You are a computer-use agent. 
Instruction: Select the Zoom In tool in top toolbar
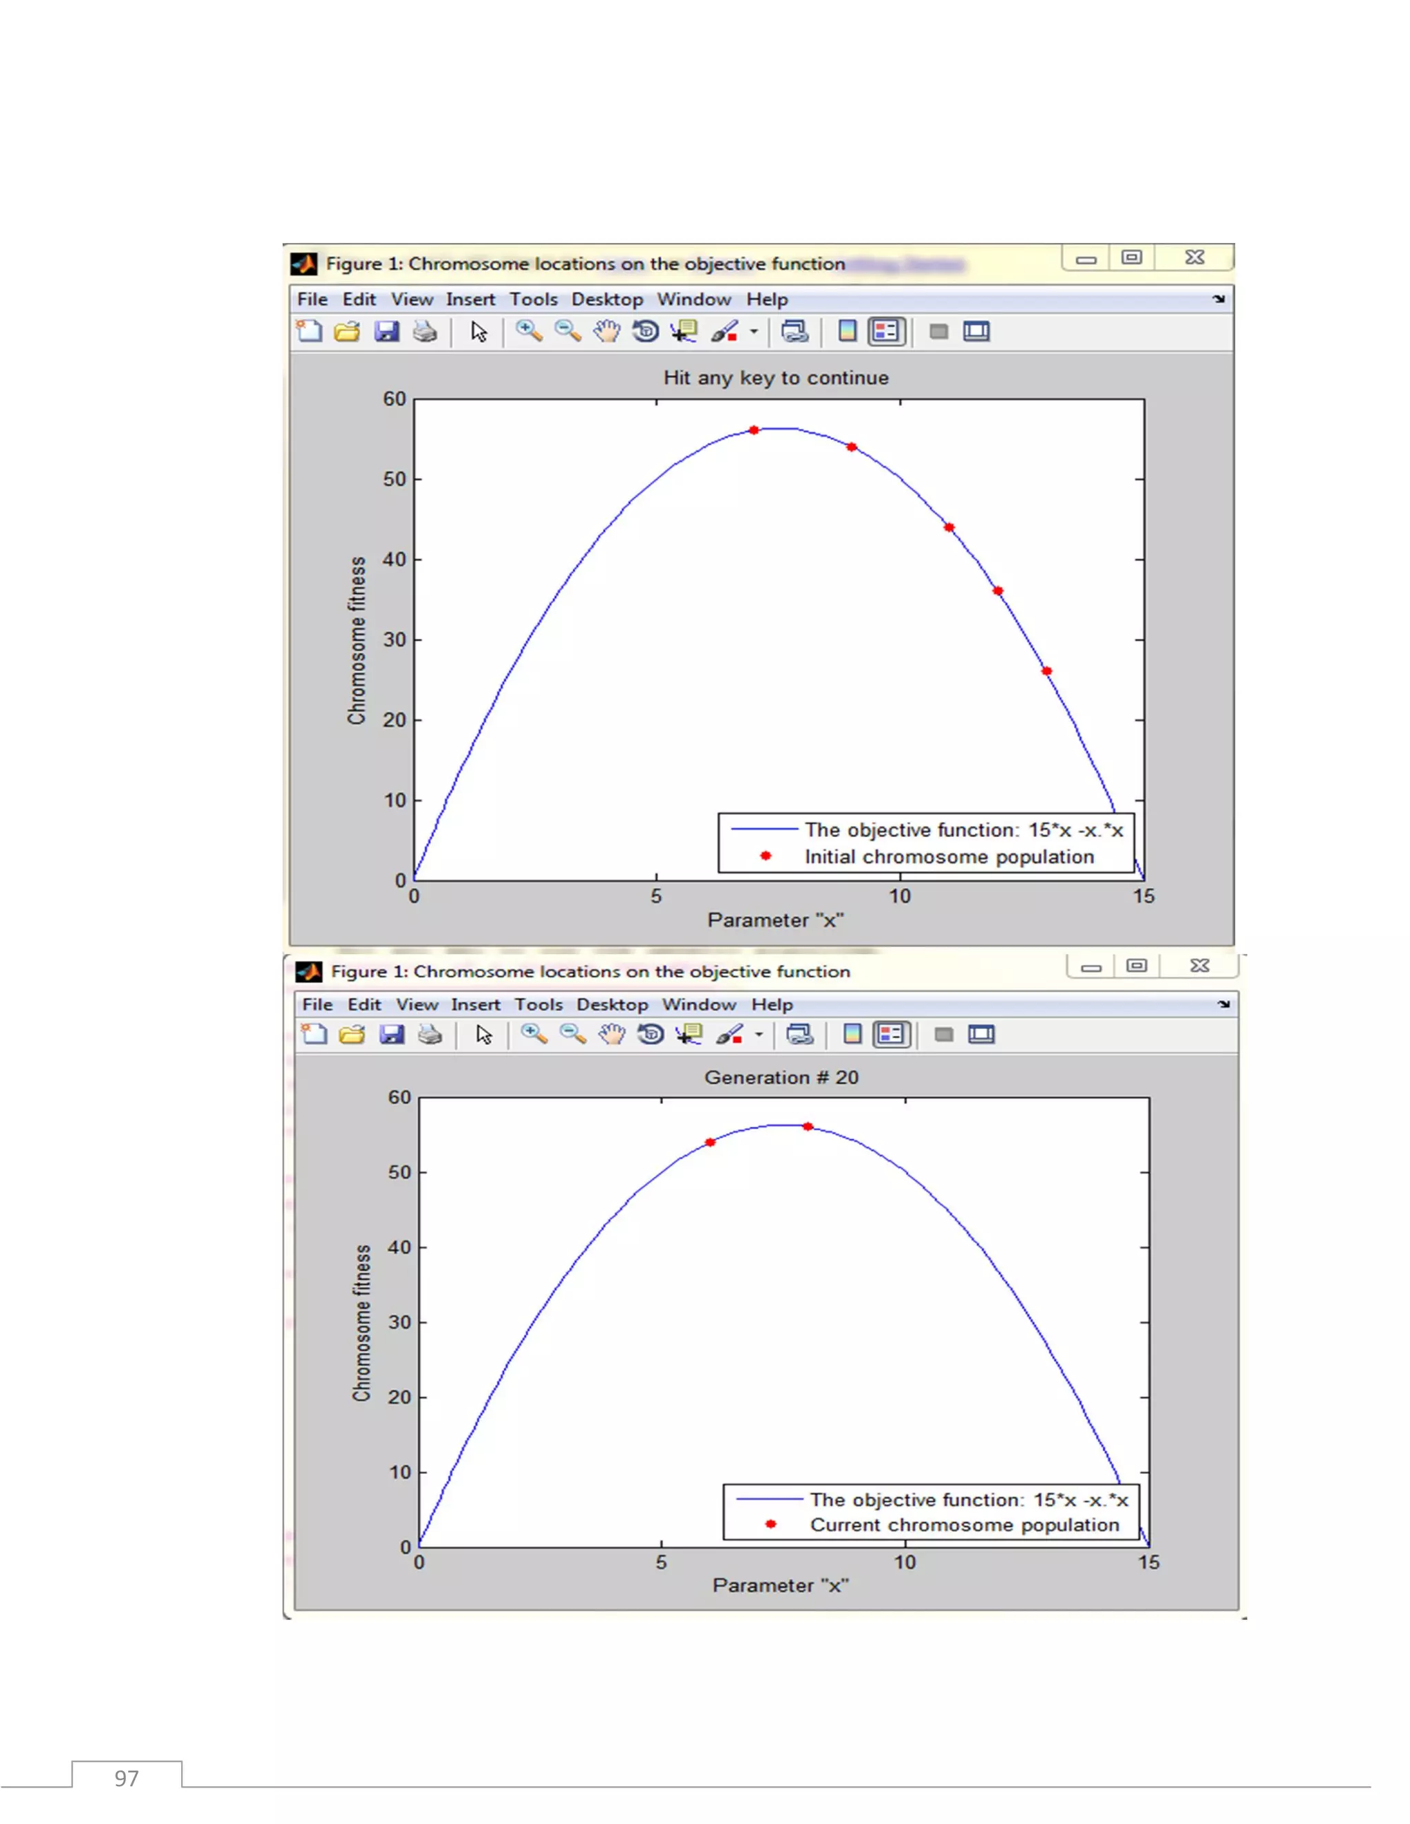529,332
